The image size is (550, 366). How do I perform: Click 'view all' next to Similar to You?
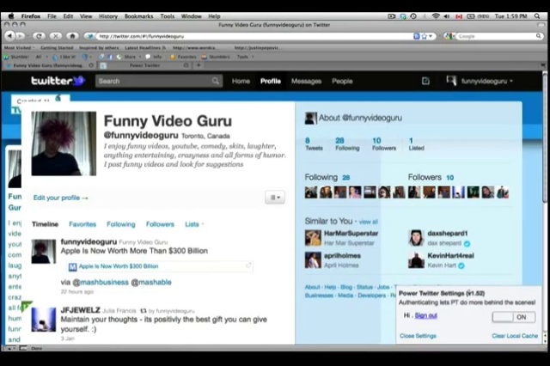coord(369,222)
